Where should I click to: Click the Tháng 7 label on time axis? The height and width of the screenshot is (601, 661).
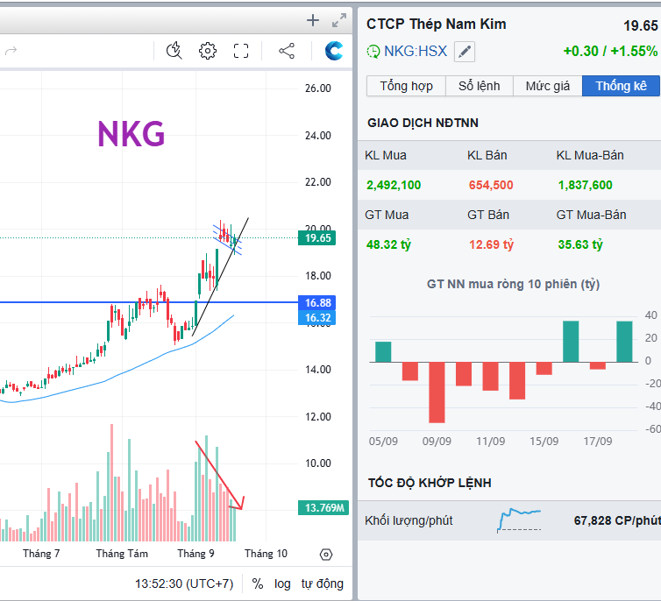coord(41,554)
